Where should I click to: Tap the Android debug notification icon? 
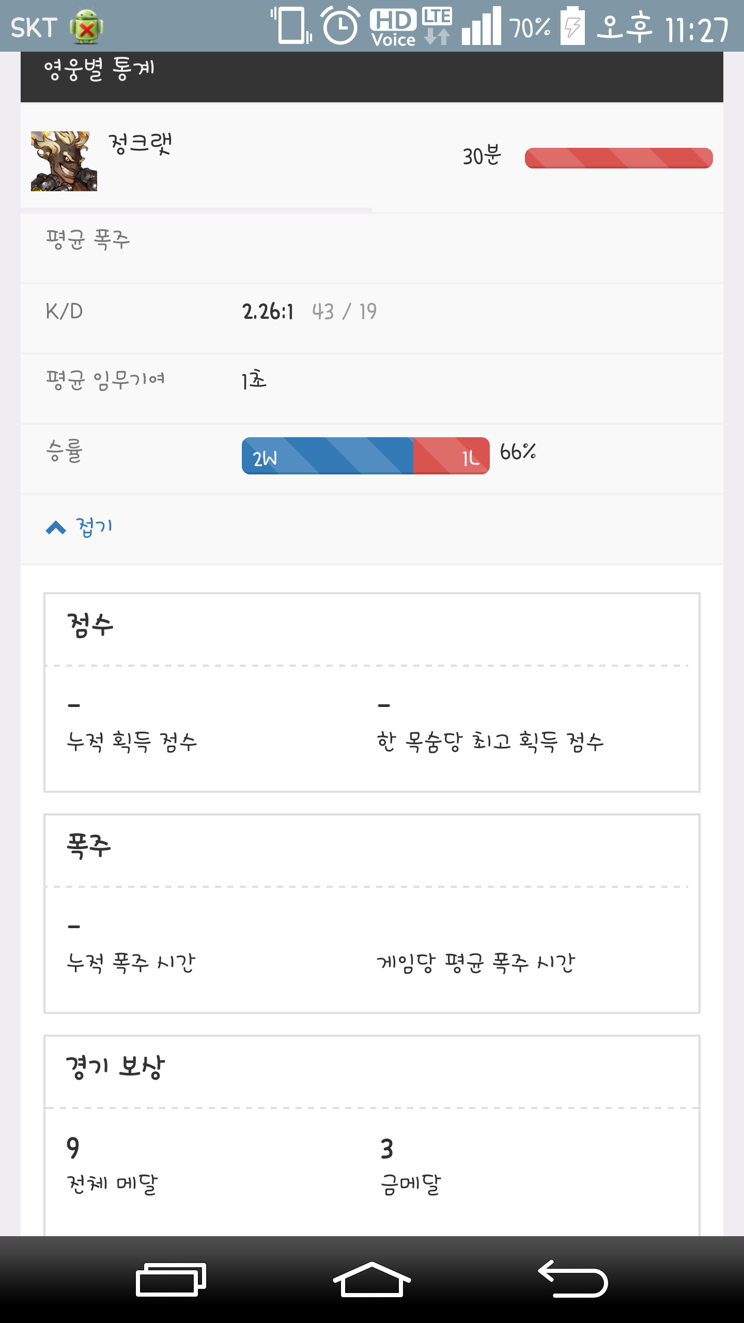[86, 27]
